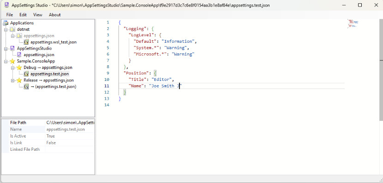Open the File menu

(10, 15)
